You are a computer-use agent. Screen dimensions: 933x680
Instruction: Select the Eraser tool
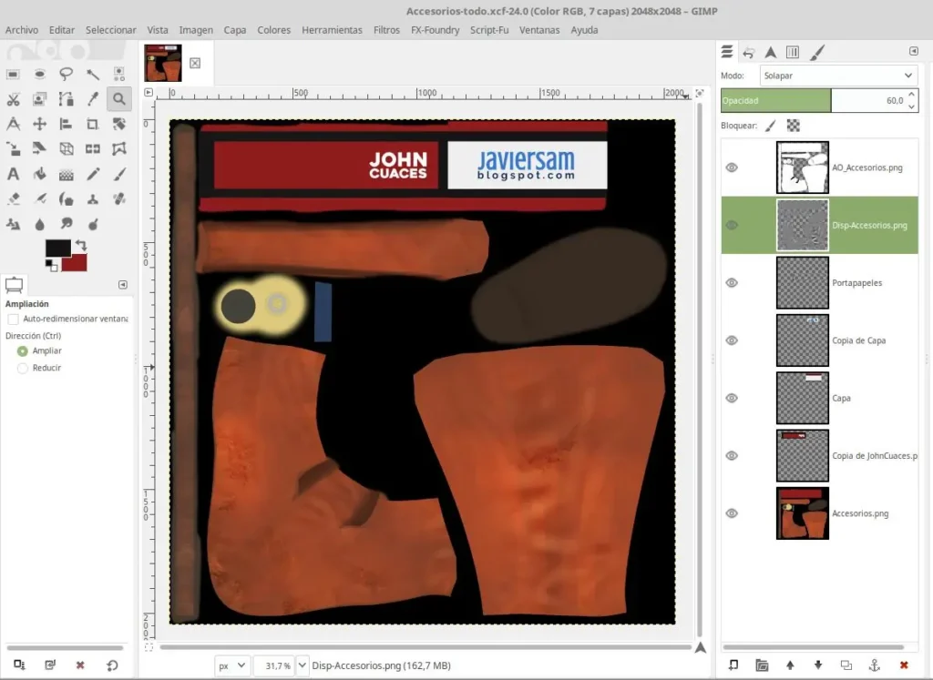tap(13, 199)
